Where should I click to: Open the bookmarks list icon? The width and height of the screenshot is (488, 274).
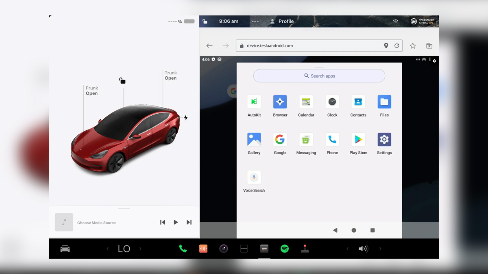point(429,46)
